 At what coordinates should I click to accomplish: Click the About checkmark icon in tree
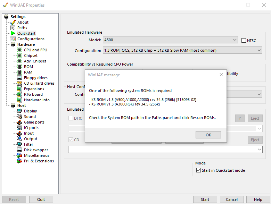[13, 23]
